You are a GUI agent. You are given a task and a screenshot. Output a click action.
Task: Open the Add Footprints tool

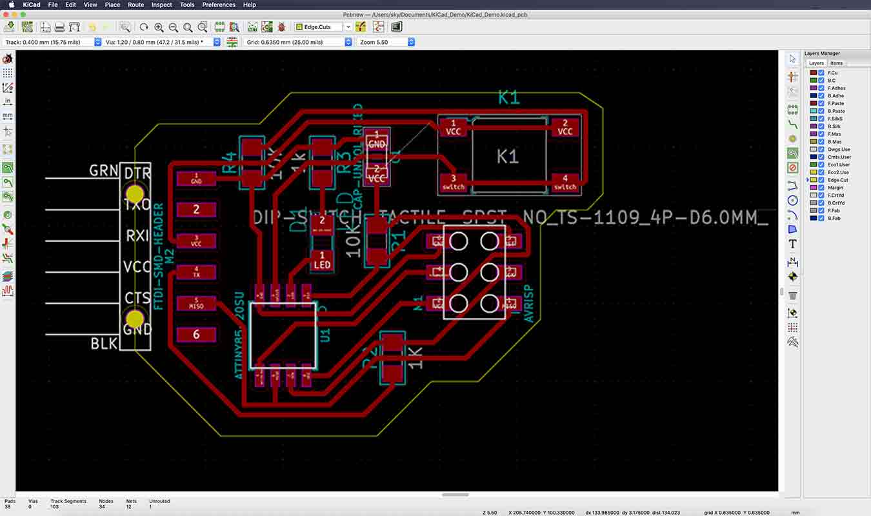click(793, 110)
